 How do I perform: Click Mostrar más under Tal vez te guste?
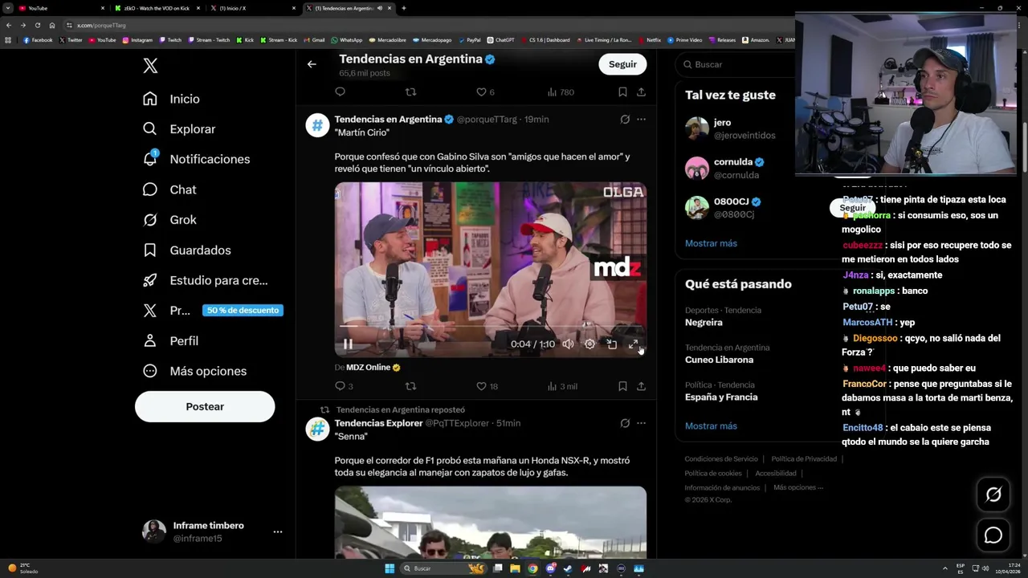(x=711, y=243)
